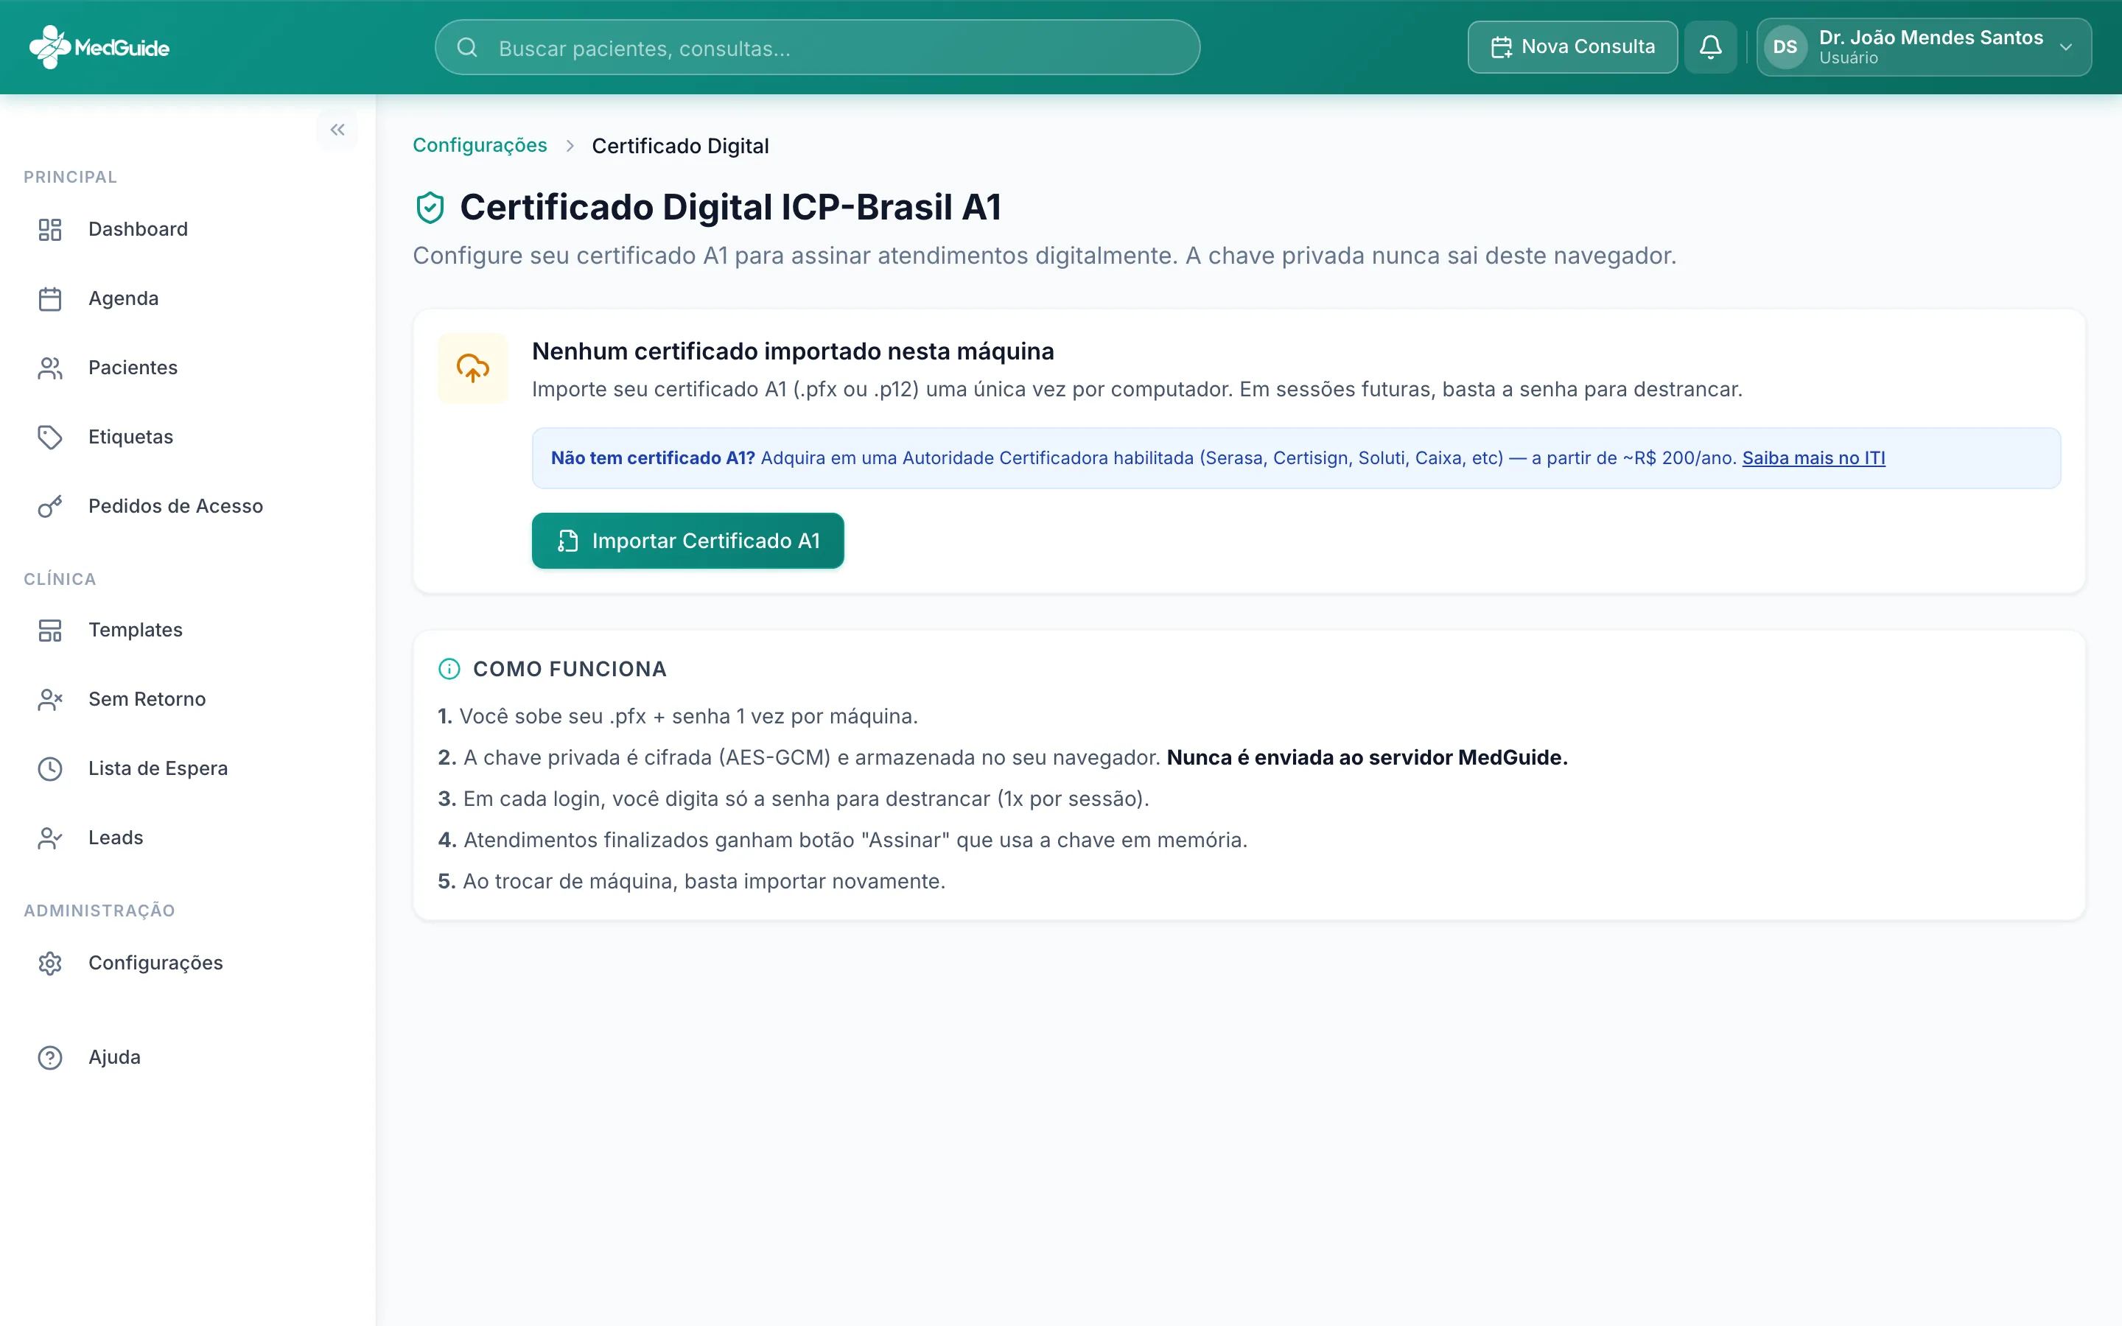This screenshot has height=1326, width=2122.
Task: Click the cloud upload icon
Action: 472,368
